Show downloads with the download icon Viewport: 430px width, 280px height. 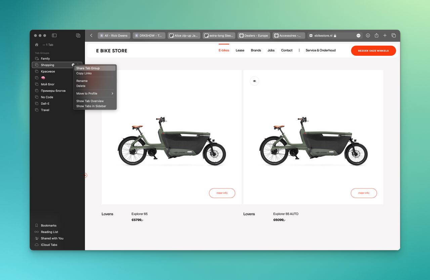(x=368, y=36)
